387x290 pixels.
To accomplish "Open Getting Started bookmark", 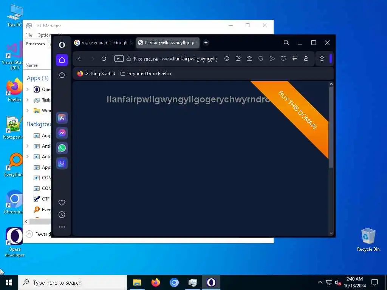I will pyautogui.click(x=96, y=74).
